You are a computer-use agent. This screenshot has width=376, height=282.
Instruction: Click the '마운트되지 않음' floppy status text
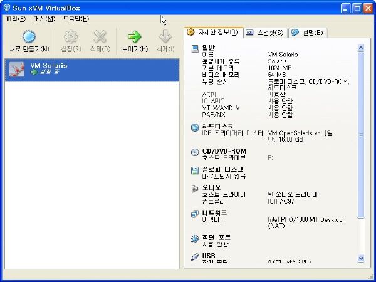pyautogui.click(x=224, y=176)
